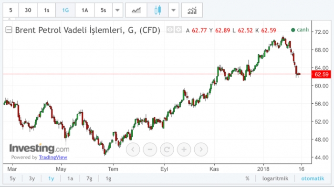This screenshot has width=334, height=187.
Task: Collapse the Brent Petrol legend box
Action: click(9, 30)
